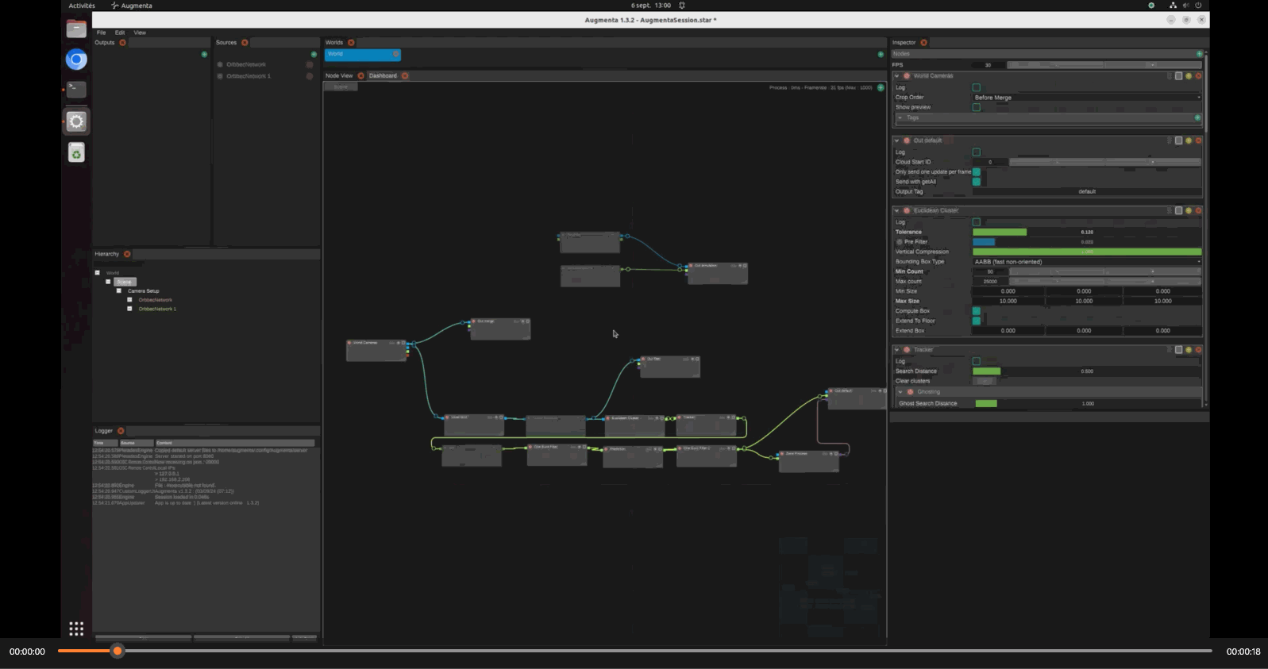Disable Send with getAll checkbox

(977, 182)
